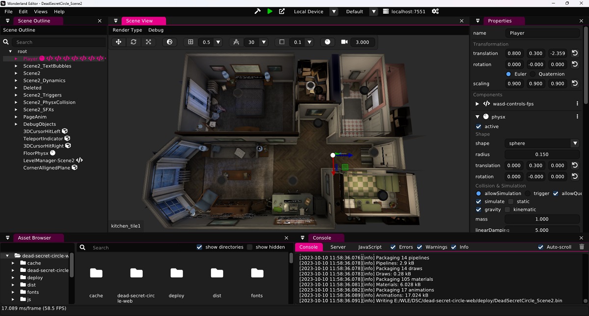The height and width of the screenshot is (316, 589).
Task: Toggle local/world space globe icon
Action: [x=169, y=42]
